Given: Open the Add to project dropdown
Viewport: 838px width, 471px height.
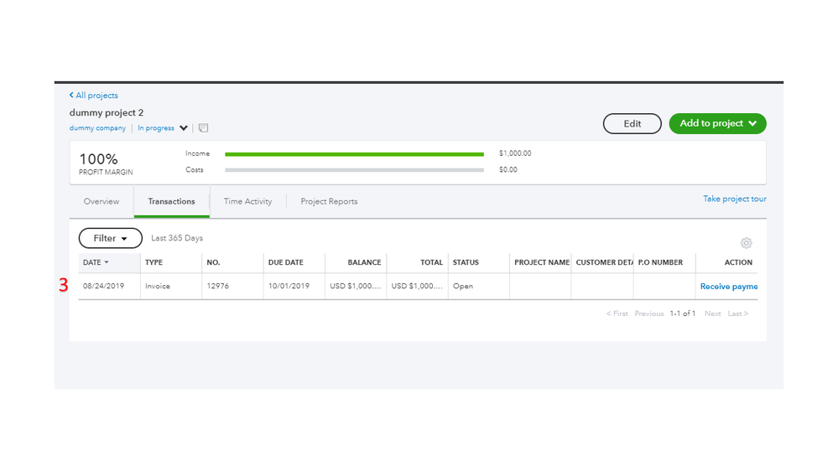Looking at the screenshot, I should coord(718,123).
